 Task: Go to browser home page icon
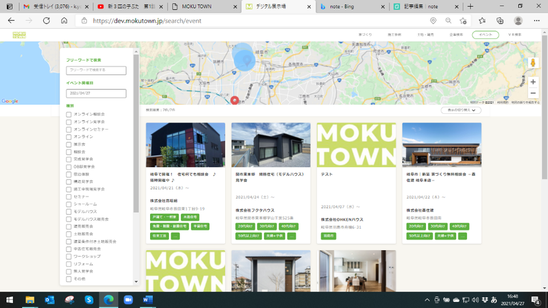[x=64, y=21]
